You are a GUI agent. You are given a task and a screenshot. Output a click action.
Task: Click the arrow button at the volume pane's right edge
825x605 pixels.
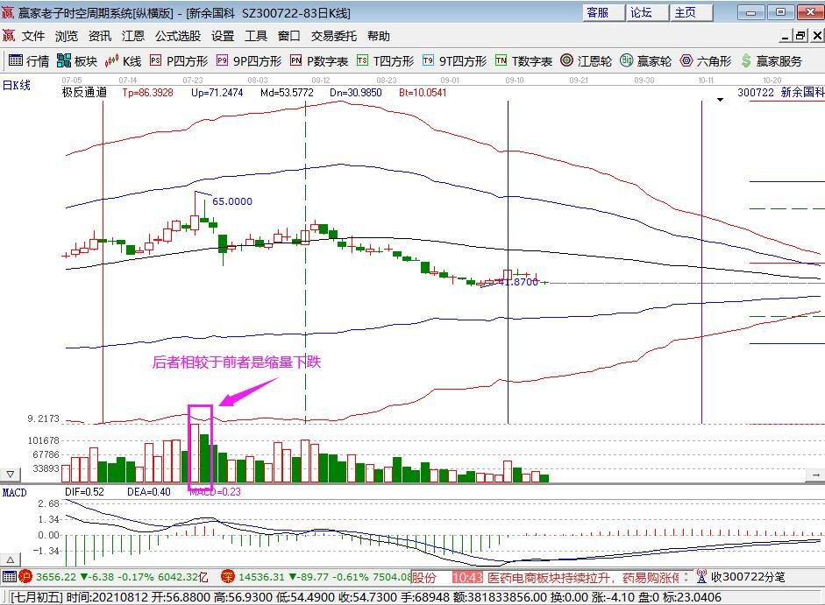815,475
